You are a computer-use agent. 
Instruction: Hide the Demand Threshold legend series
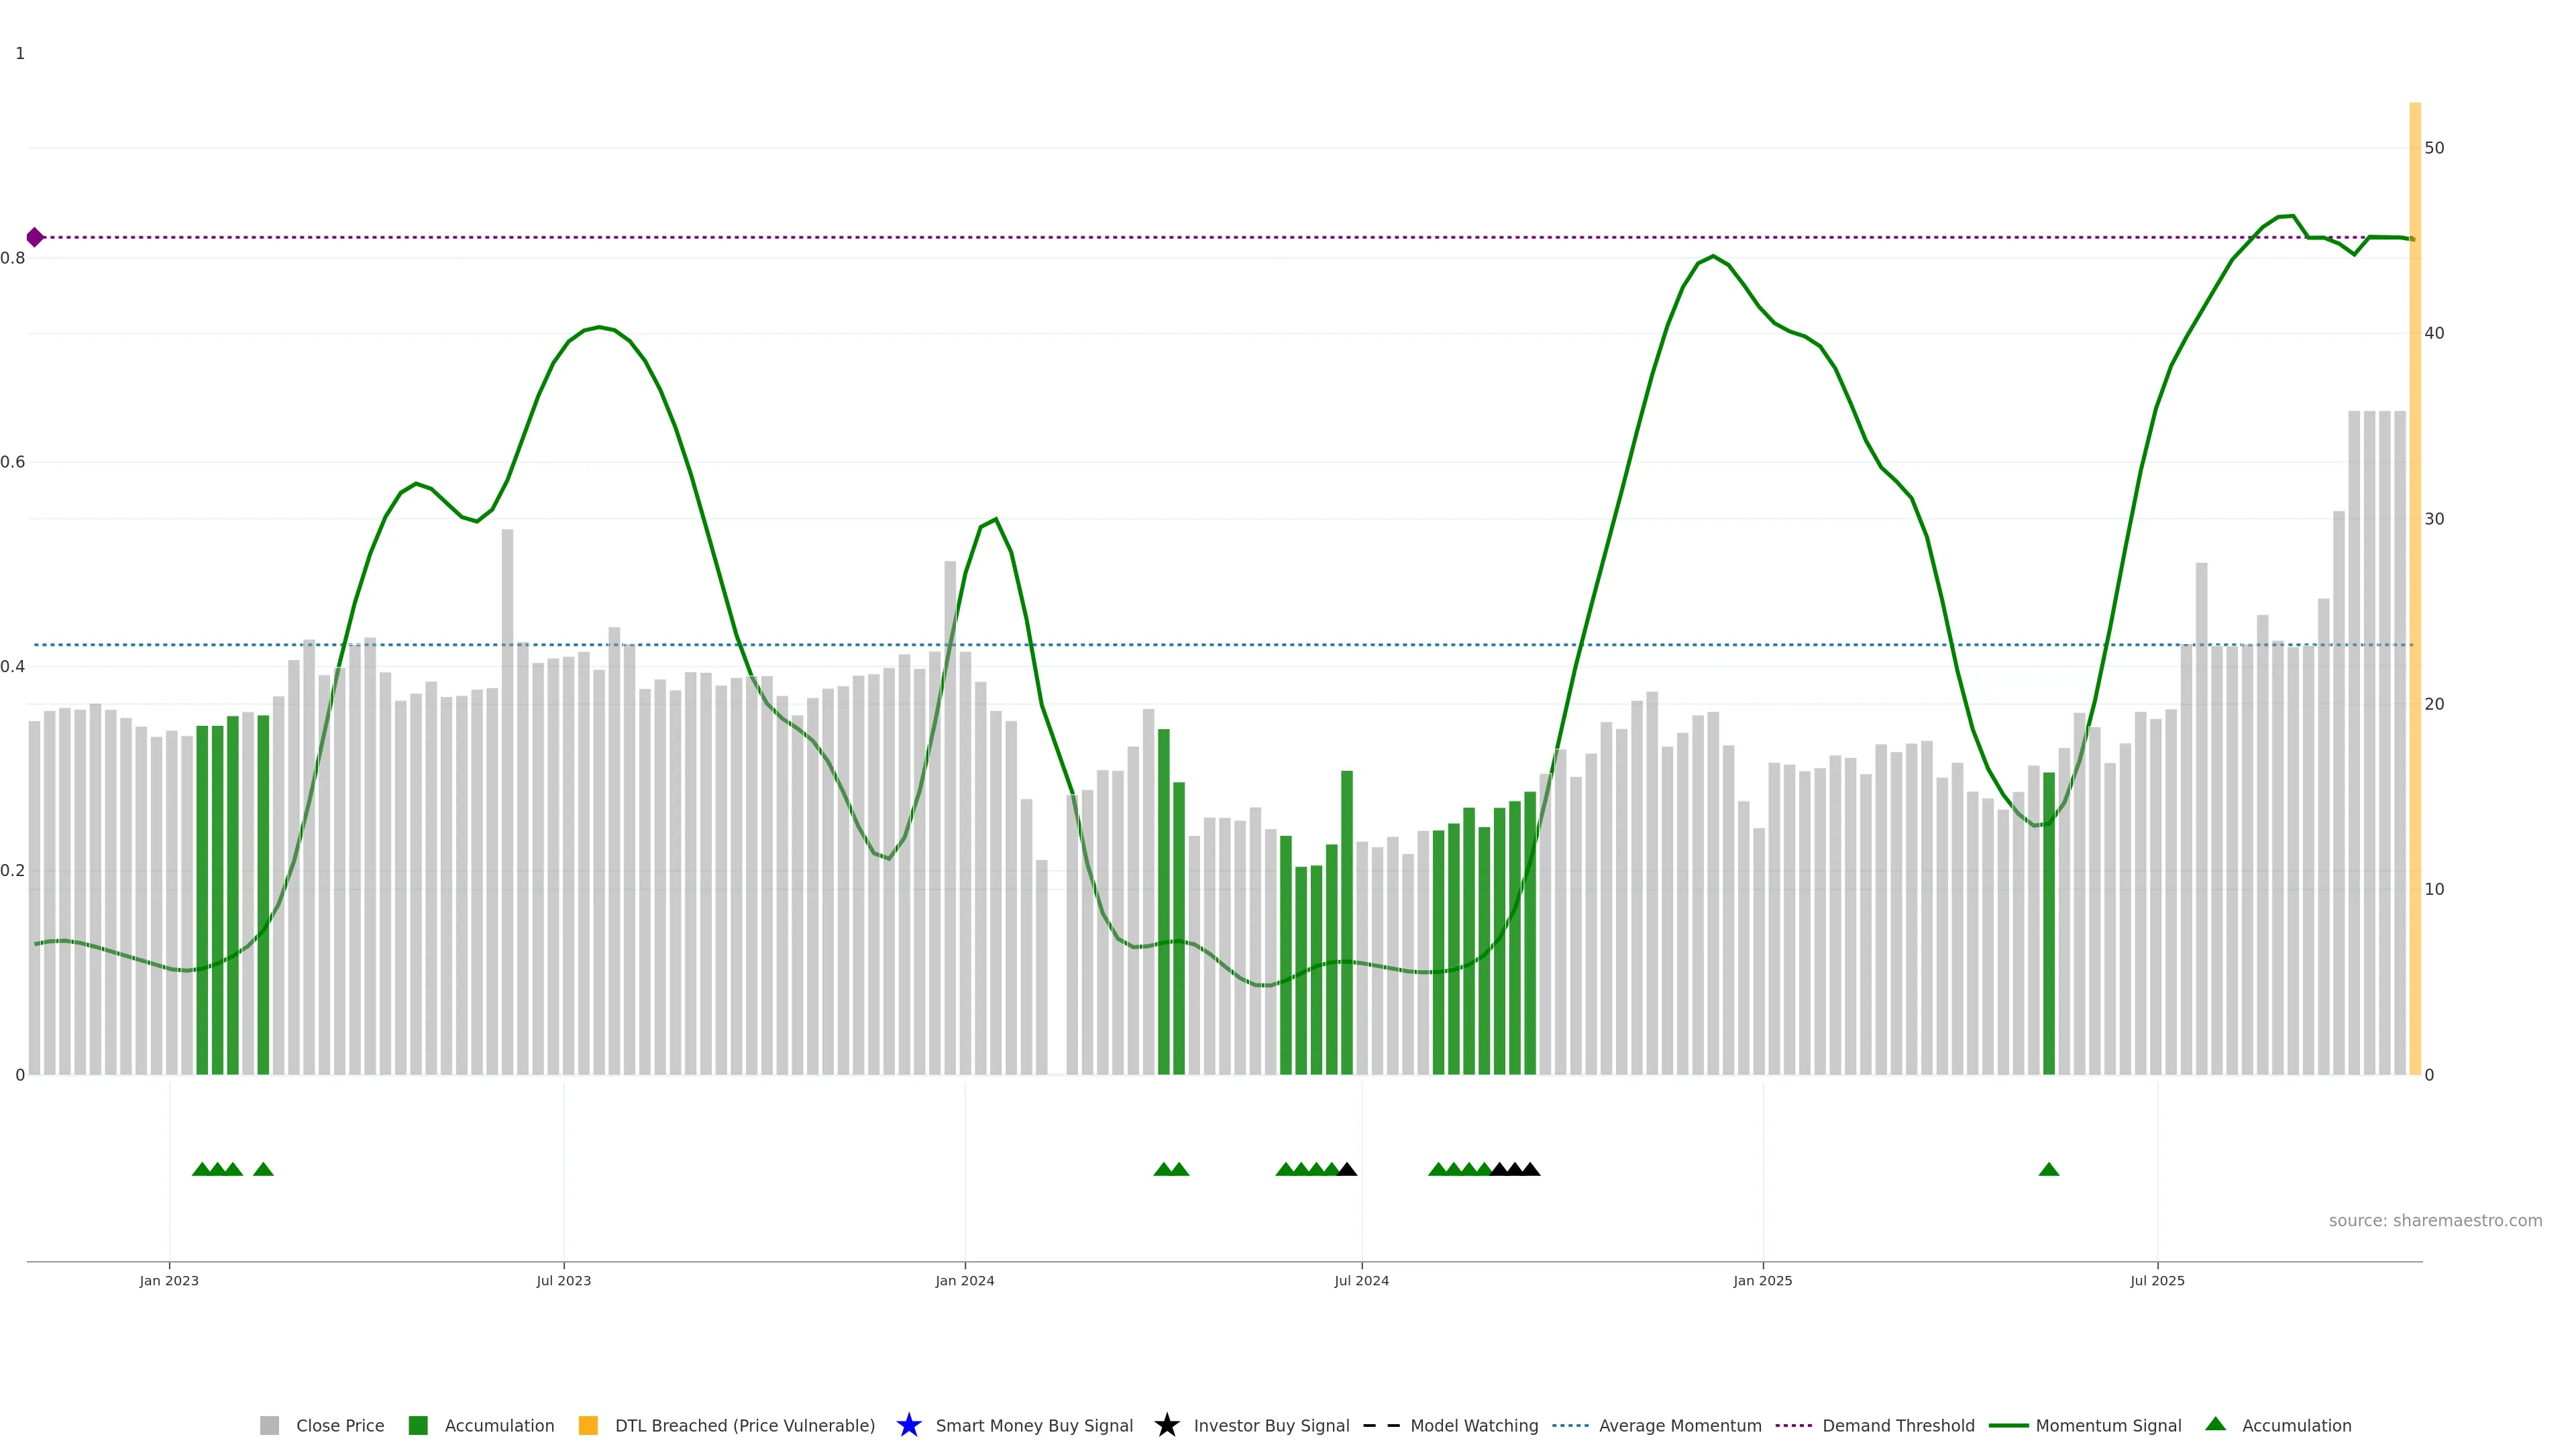[x=1897, y=1426]
